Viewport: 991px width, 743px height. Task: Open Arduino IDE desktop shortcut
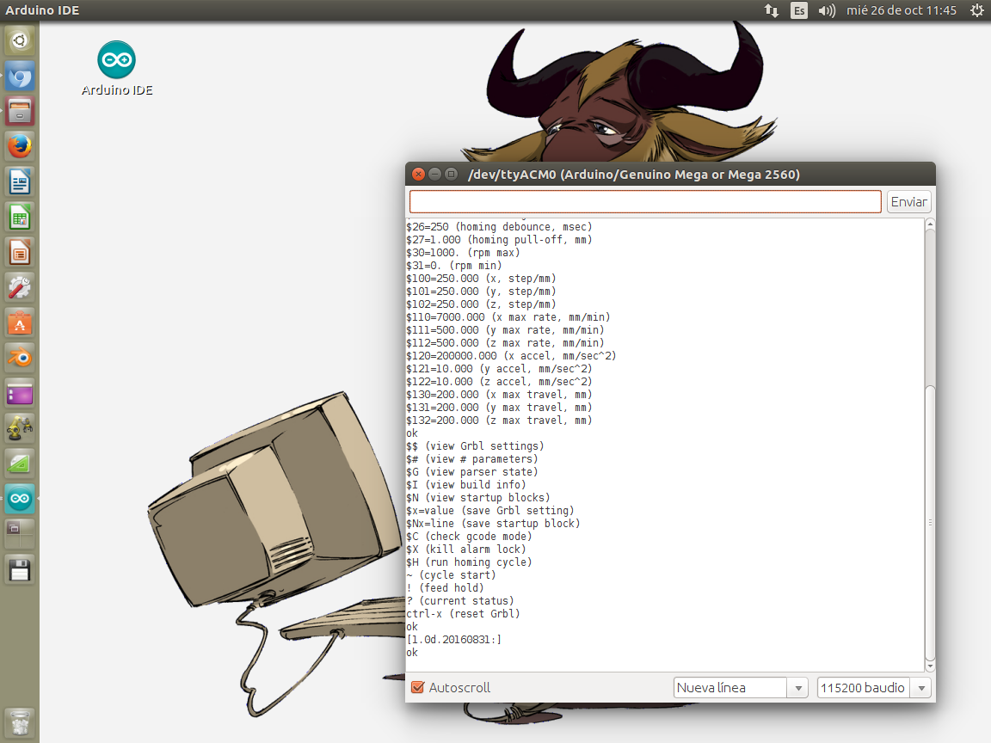[116, 61]
